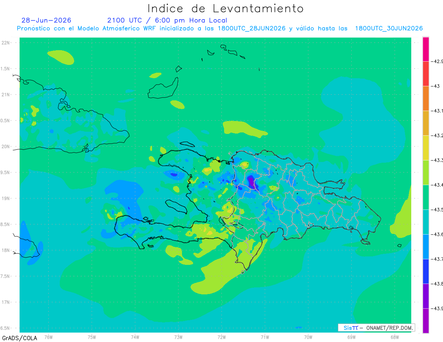Click the "20N" latitude label

click(x=6, y=146)
